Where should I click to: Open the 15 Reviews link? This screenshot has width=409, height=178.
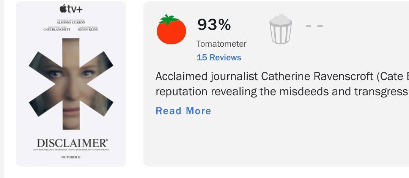(x=219, y=57)
